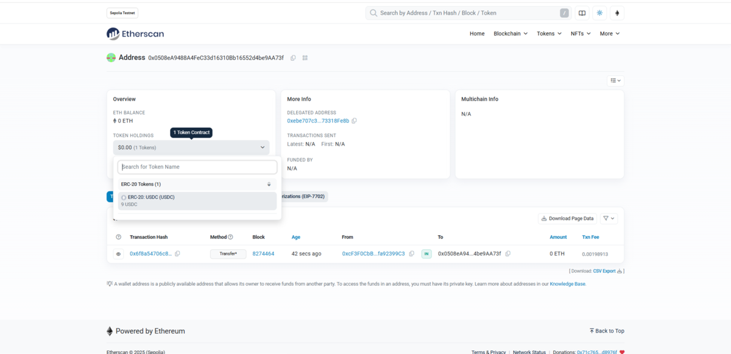Go to Home in the navigation bar
This screenshot has height=354, width=731.
[x=477, y=34]
